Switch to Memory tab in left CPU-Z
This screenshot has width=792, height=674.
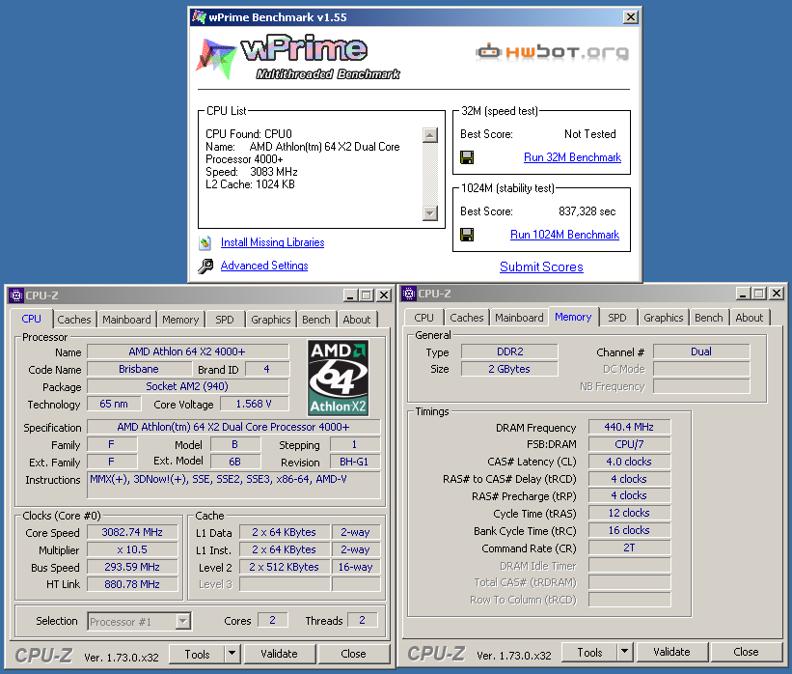(180, 320)
